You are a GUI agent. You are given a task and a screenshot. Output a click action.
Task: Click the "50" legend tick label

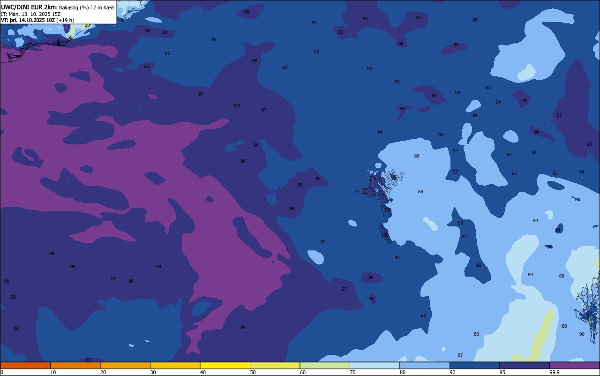(253, 372)
